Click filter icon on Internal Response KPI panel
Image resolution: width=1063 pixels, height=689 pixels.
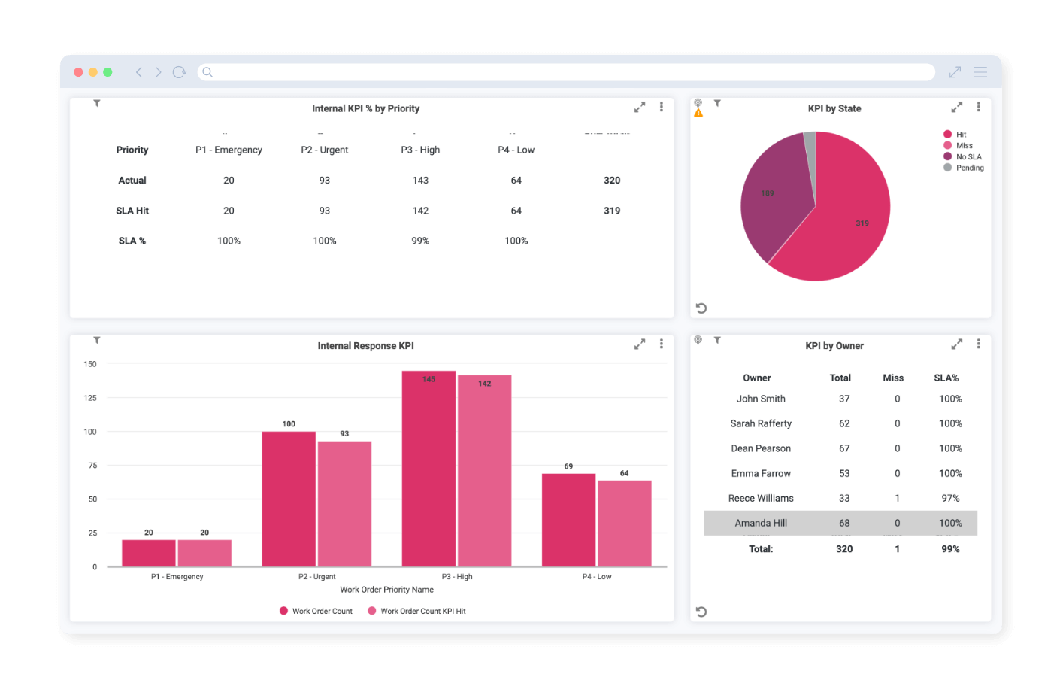(97, 340)
